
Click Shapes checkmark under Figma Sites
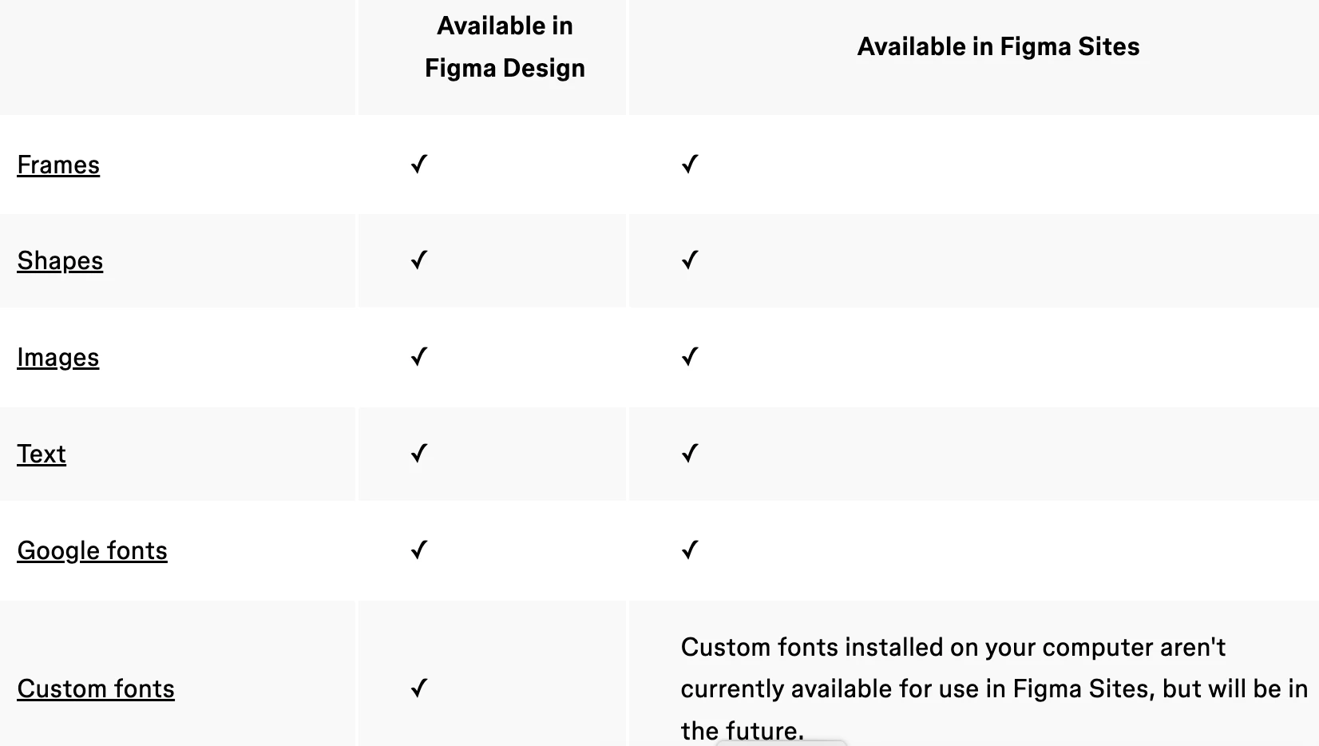690,260
